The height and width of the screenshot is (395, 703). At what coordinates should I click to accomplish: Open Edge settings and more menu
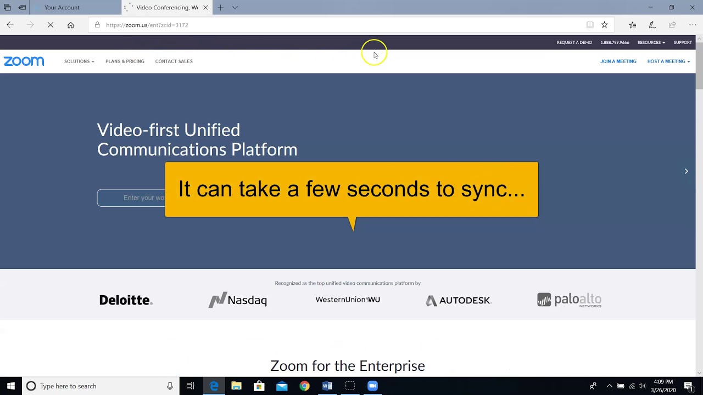(x=693, y=25)
